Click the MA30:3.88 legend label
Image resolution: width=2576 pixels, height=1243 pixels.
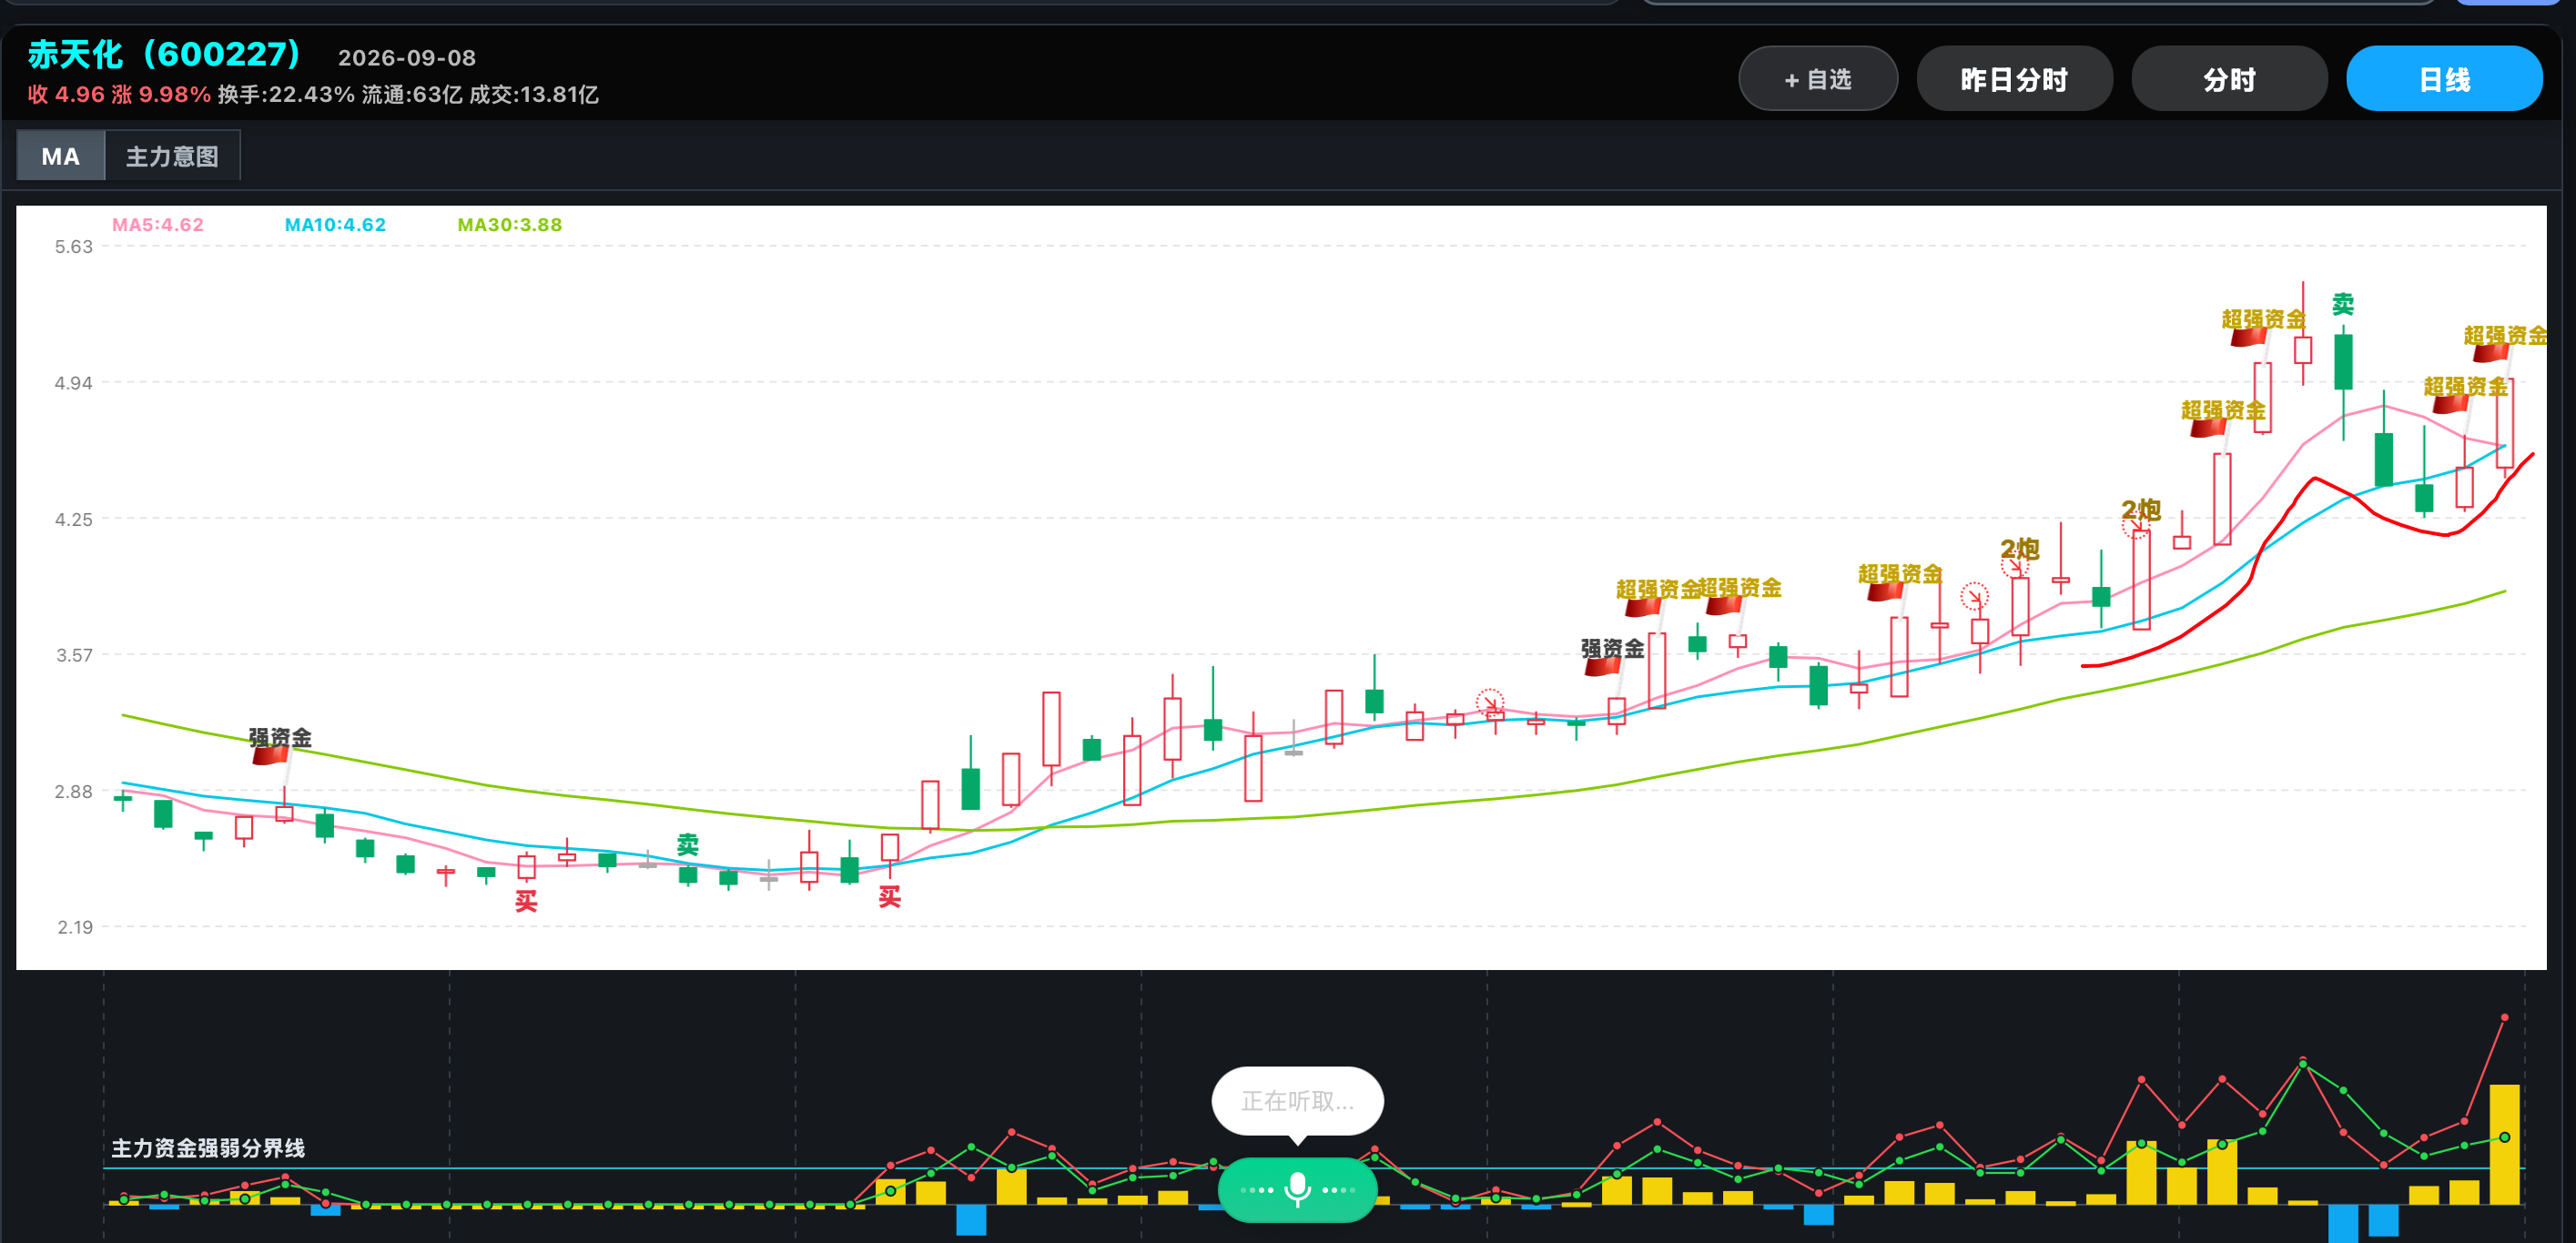pos(510,225)
